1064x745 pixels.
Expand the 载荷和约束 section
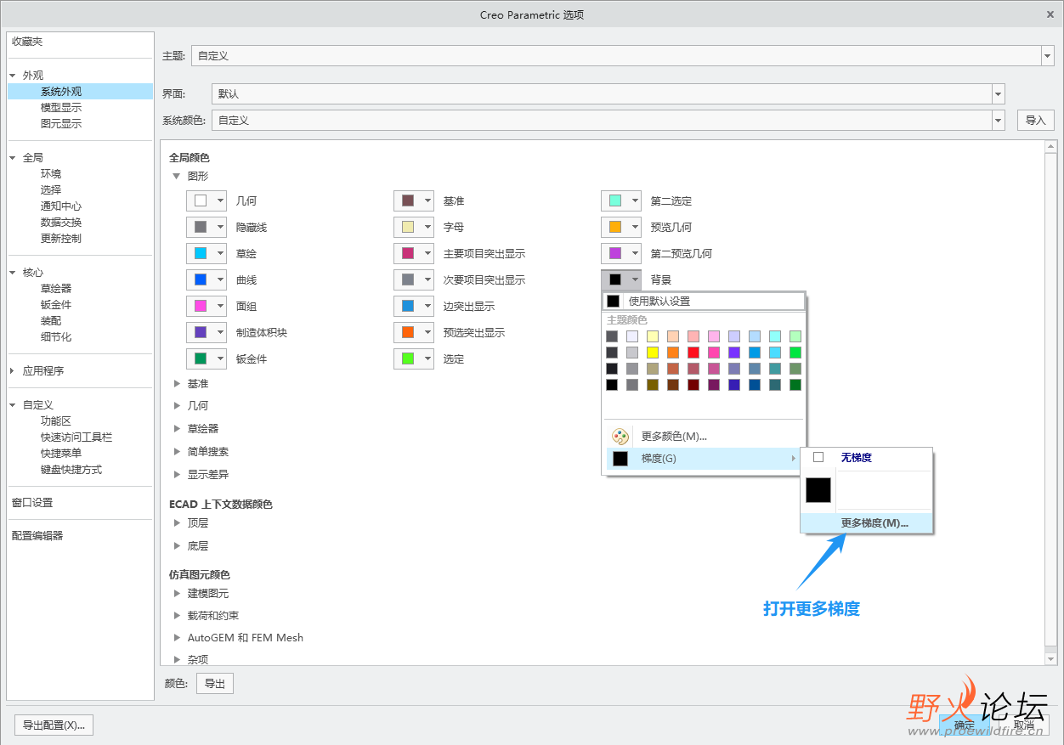click(177, 615)
